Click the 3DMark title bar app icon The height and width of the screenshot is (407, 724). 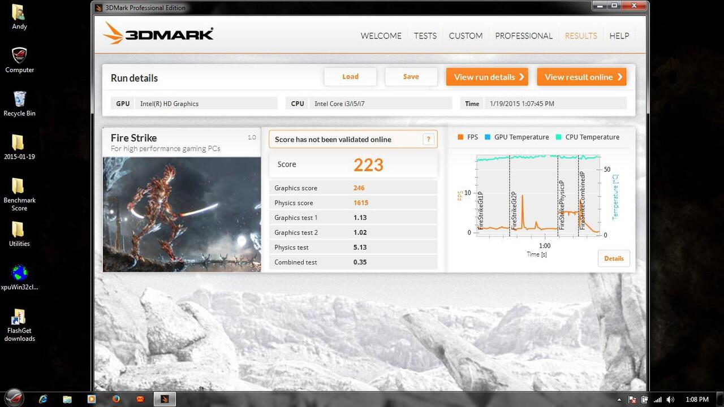pyautogui.click(x=99, y=8)
